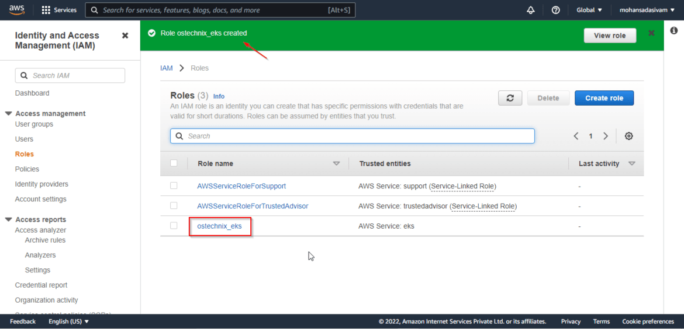This screenshot has height=329, width=684.
Task: Click the success checkmark icon in banner
Action: coord(152,33)
